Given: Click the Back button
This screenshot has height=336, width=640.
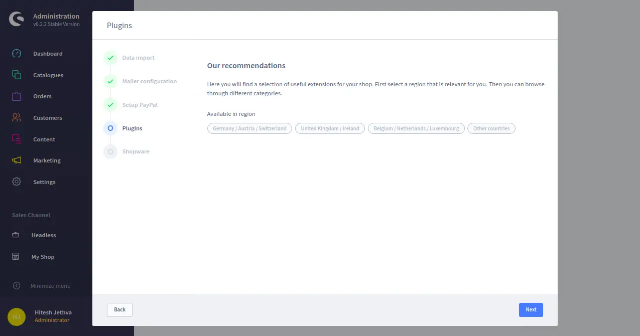Looking at the screenshot, I should 119,309.
